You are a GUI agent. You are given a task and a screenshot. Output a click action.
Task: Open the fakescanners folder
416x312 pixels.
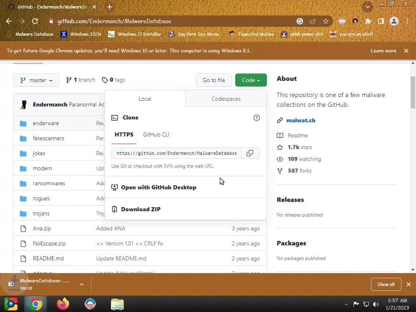48,138
